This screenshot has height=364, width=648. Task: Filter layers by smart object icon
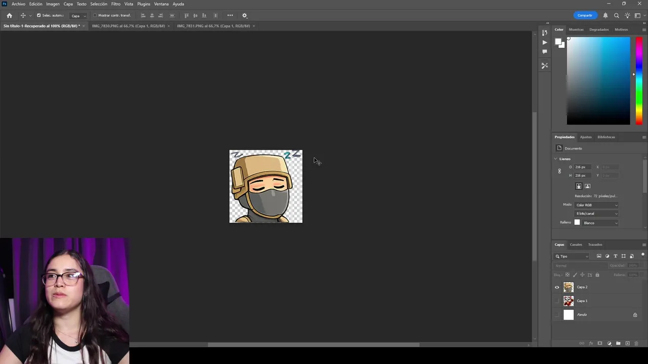[x=631, y=256]
